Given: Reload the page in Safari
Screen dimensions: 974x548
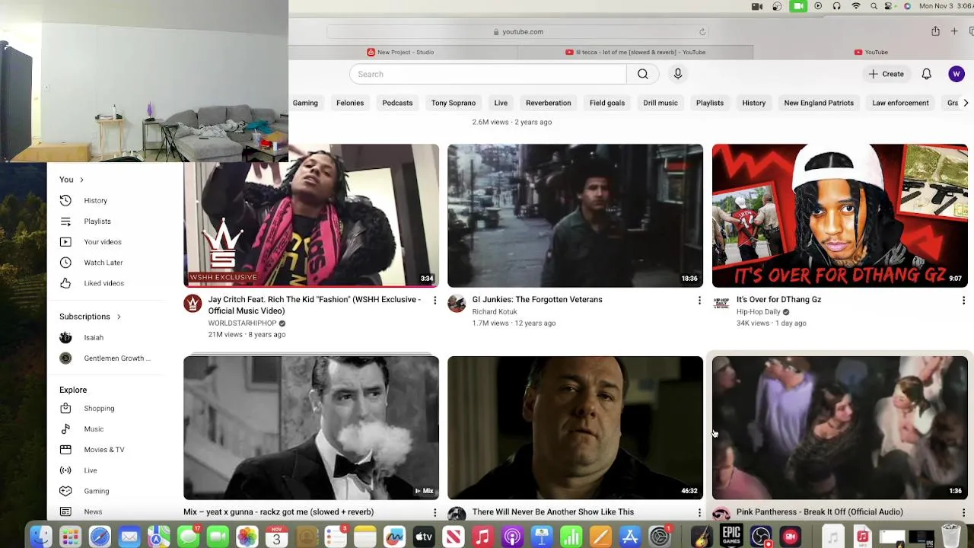Looking at the screenshot, I should 702,32.
